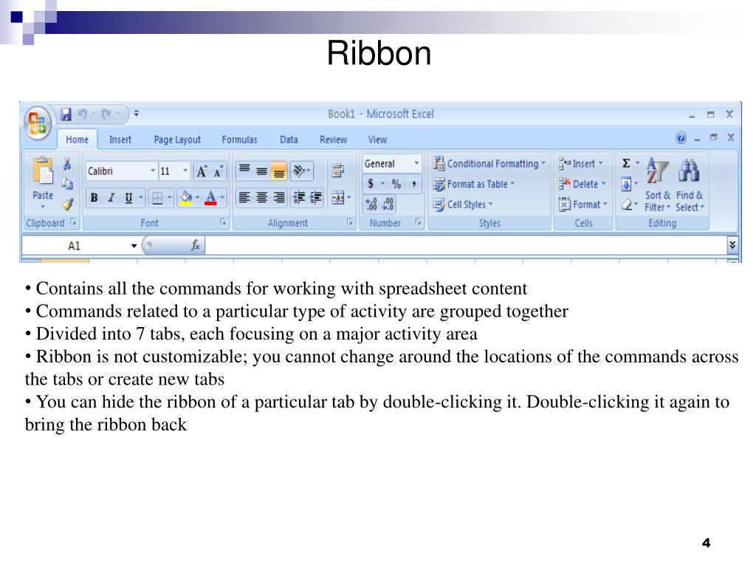Bottom align highlighted button
Viewport: 756px width, 567px height.
pos(279,171)
